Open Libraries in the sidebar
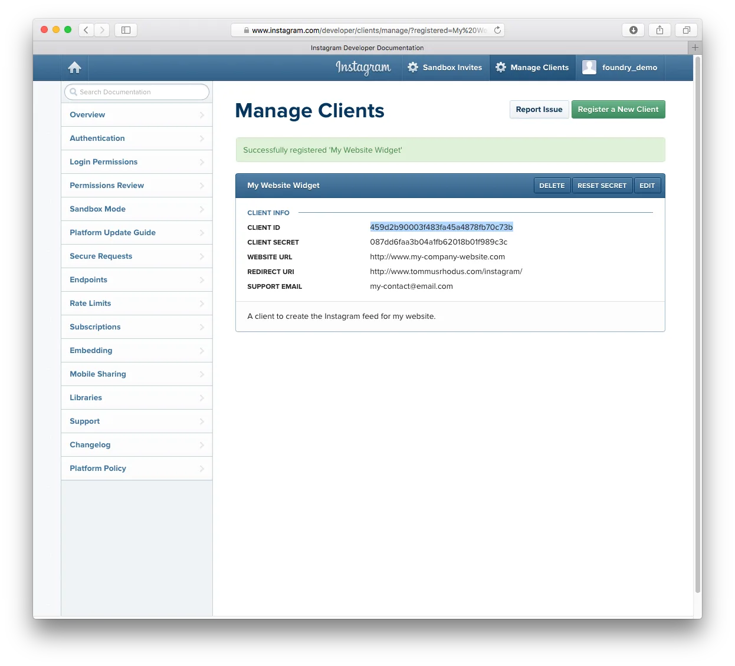 click(x=137, y=398)
